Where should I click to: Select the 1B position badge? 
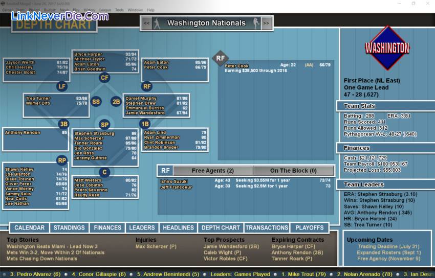[144, 124]
